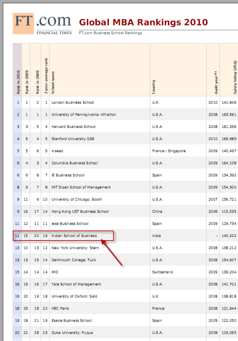Click salary value 129,065

[229, 333]
